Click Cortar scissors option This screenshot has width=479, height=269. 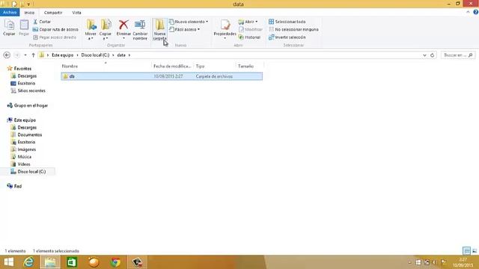42,22
